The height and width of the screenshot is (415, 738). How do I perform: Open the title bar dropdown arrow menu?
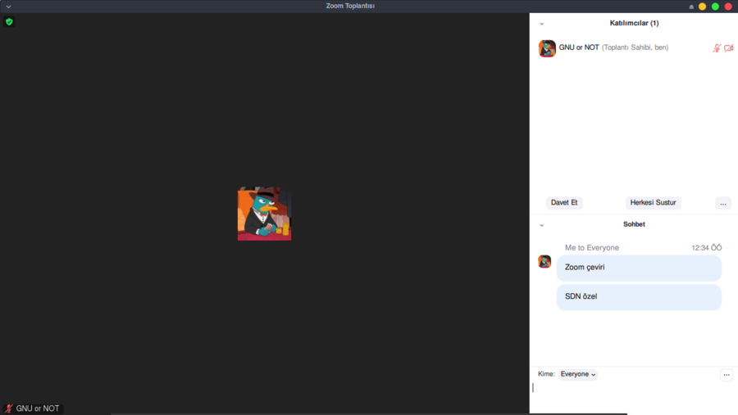click(x=8, y=7)
